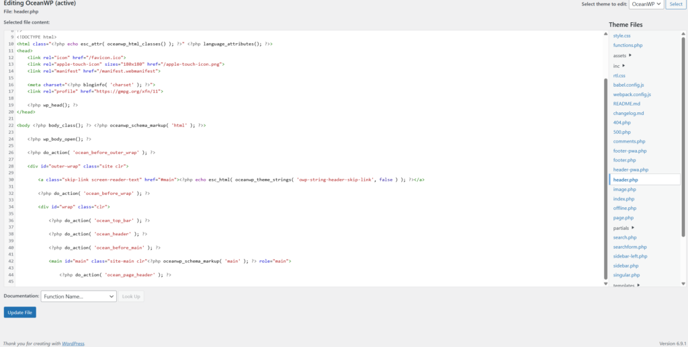Click the Look Up documentation button
The image size is (688, 347).
point(132,296)
